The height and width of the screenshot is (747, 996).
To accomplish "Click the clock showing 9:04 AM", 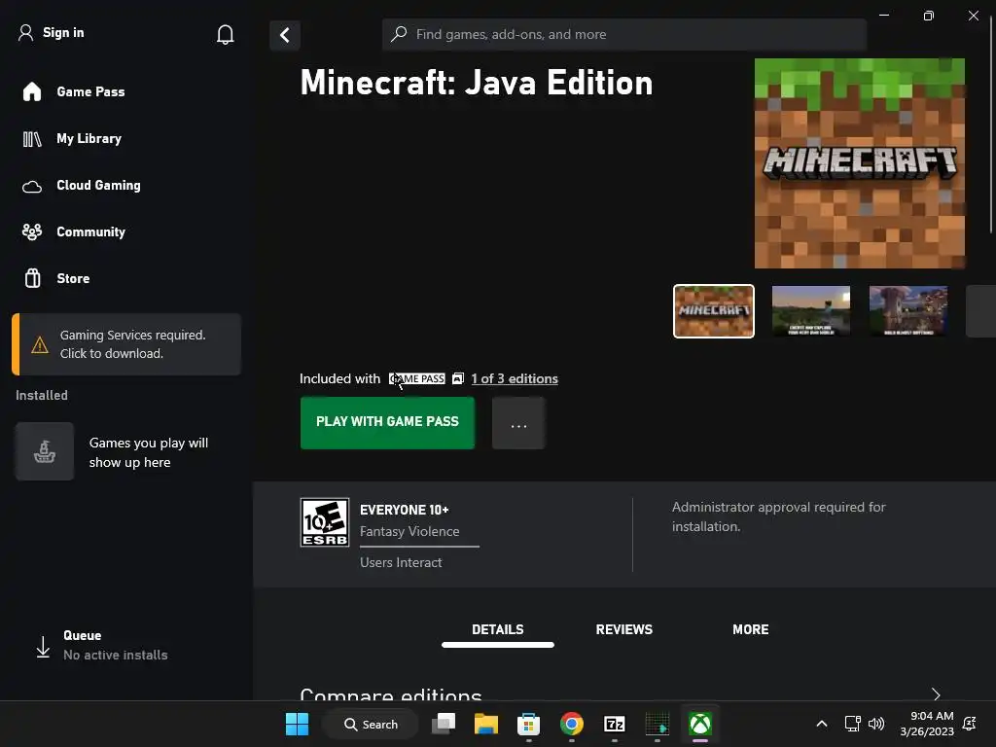I will point(927,724).
